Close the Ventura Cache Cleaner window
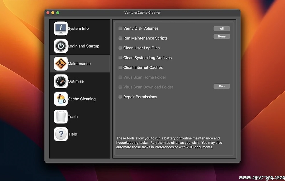 [48, 13]
